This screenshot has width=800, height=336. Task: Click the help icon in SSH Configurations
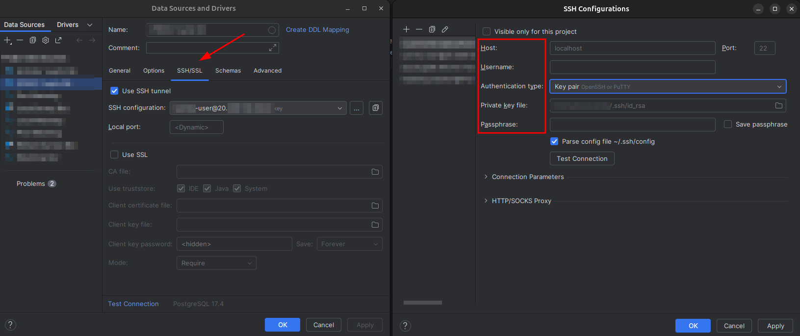click(x=405, y=326)
